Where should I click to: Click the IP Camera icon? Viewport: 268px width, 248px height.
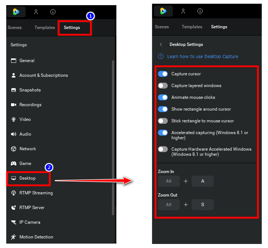point(14,222)
